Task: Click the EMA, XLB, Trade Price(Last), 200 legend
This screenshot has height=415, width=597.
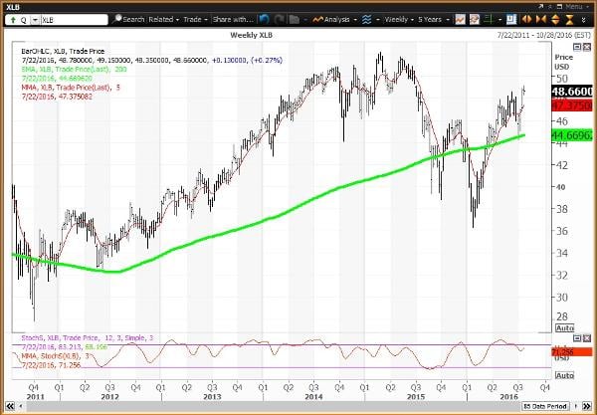Action: click(x=75, y=70)
